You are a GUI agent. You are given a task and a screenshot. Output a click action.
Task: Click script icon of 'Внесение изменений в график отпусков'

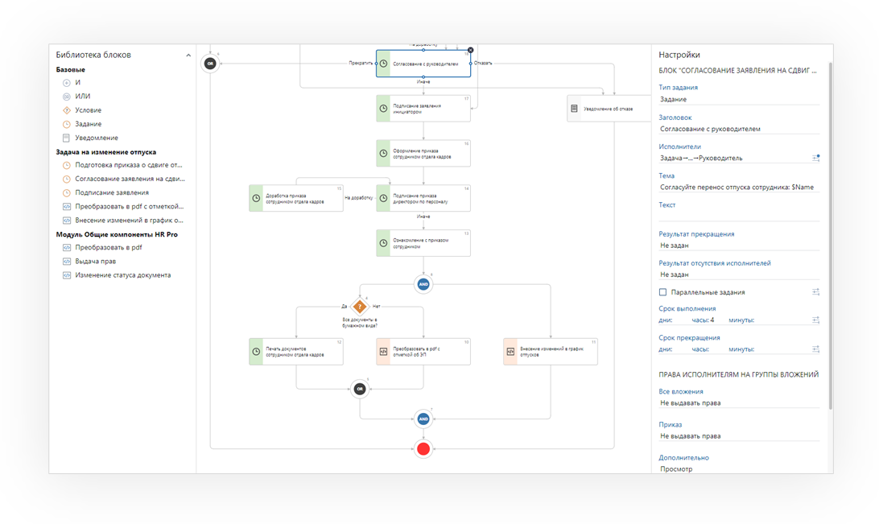coord(510,352)
